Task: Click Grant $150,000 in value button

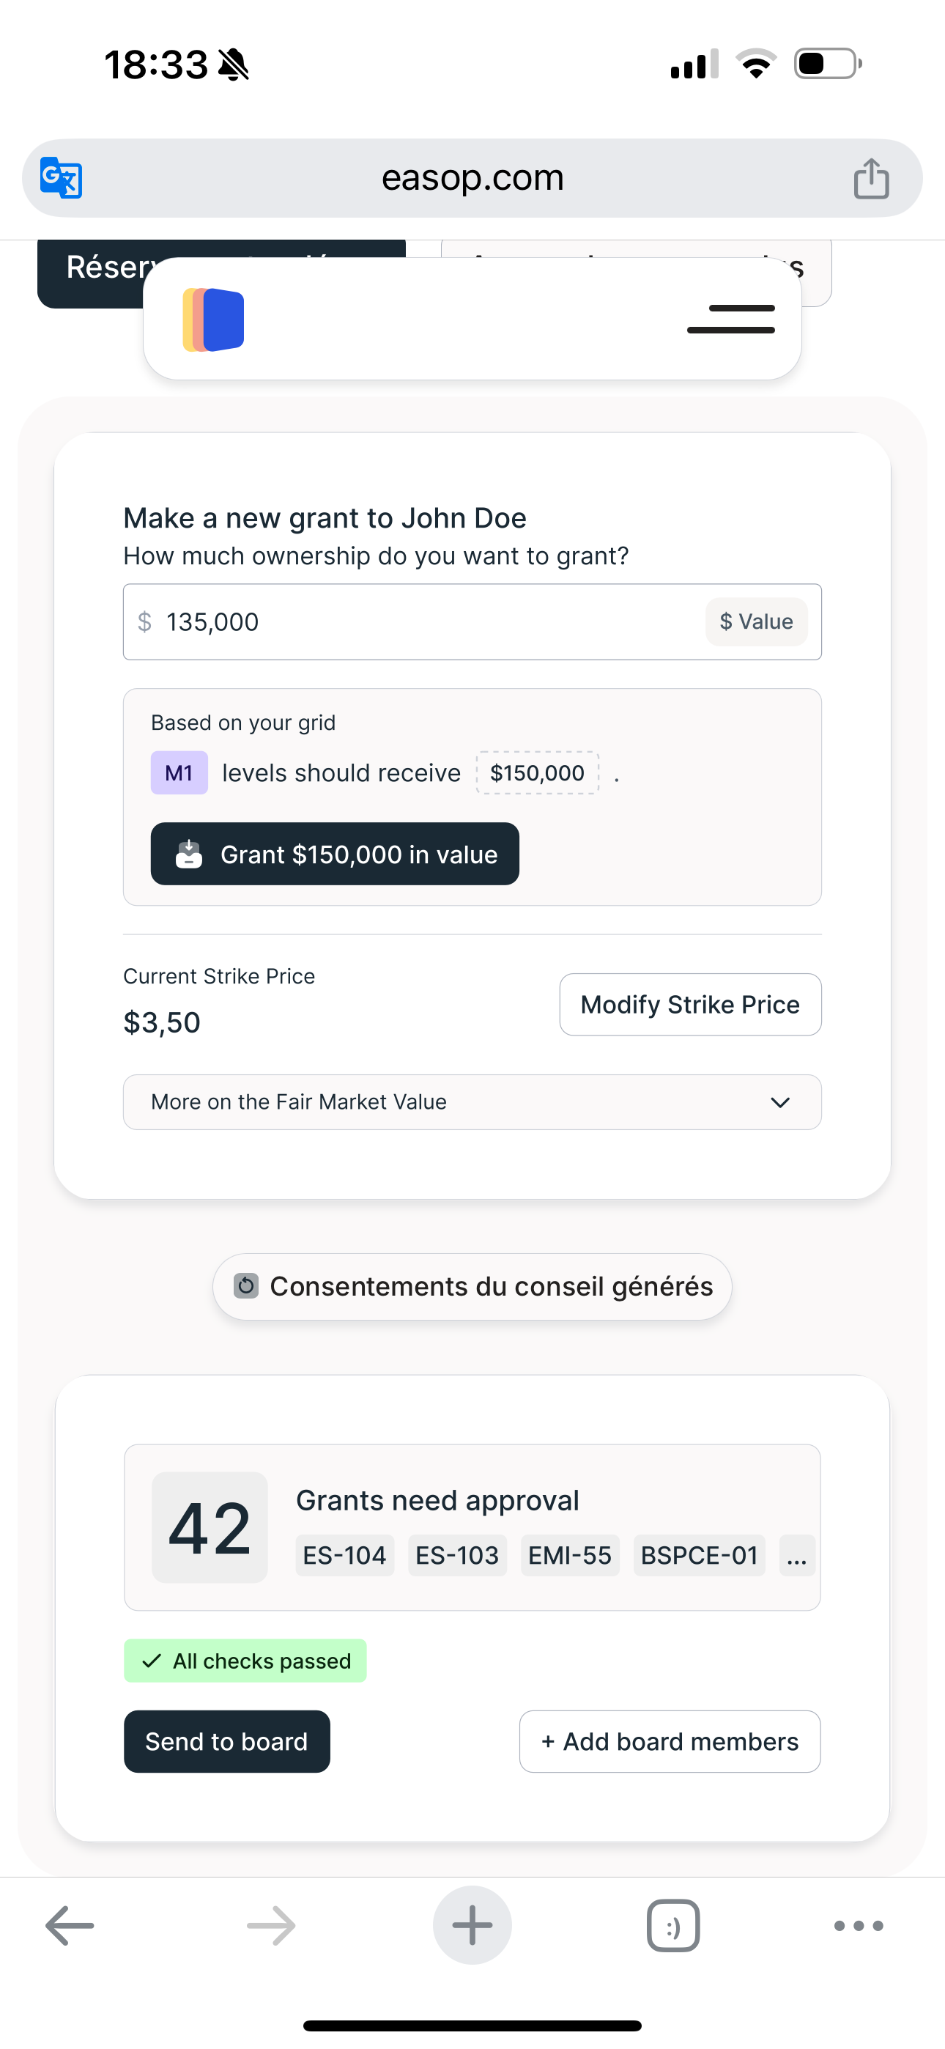Action: click(x=335, y=854)
